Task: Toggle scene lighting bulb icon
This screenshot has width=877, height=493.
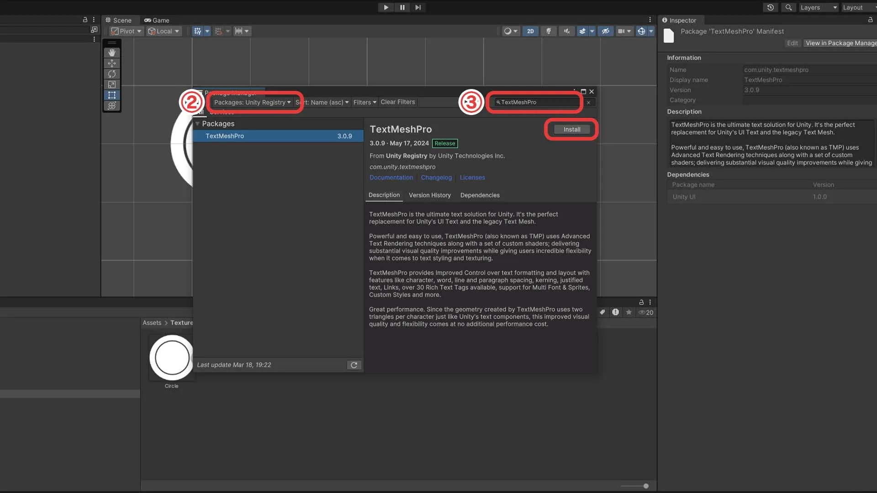Action: point(549,31)
